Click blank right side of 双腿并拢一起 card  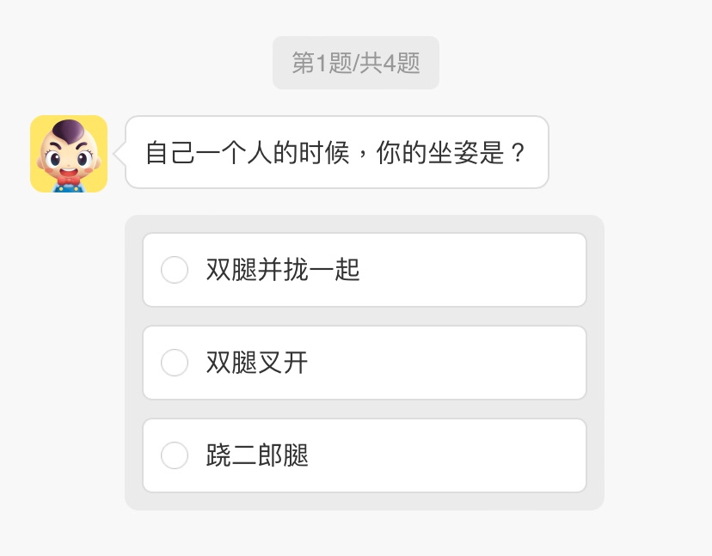tap(499, 270)
